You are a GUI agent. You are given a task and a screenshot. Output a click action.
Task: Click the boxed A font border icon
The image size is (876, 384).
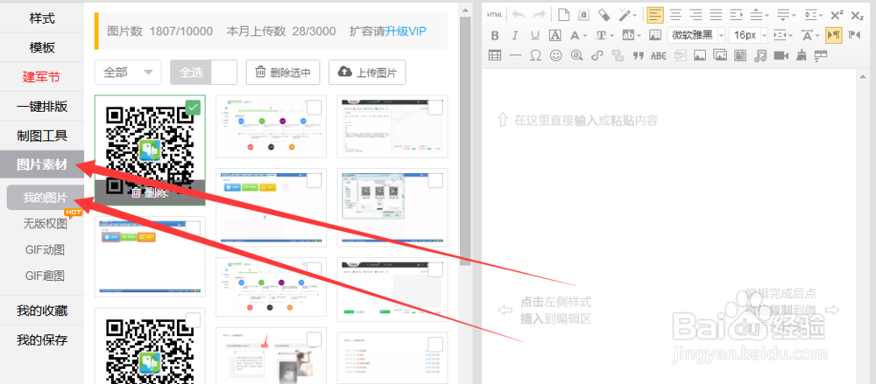[x=555, y=35]
